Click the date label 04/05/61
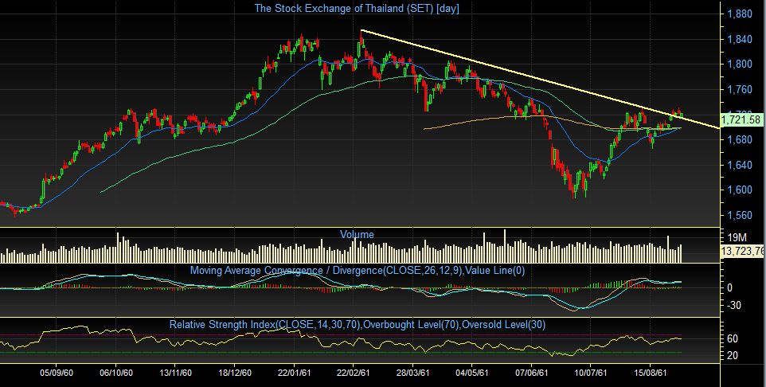Image resolution: width=766 pixels, height=387 pixels. [472, 373]
